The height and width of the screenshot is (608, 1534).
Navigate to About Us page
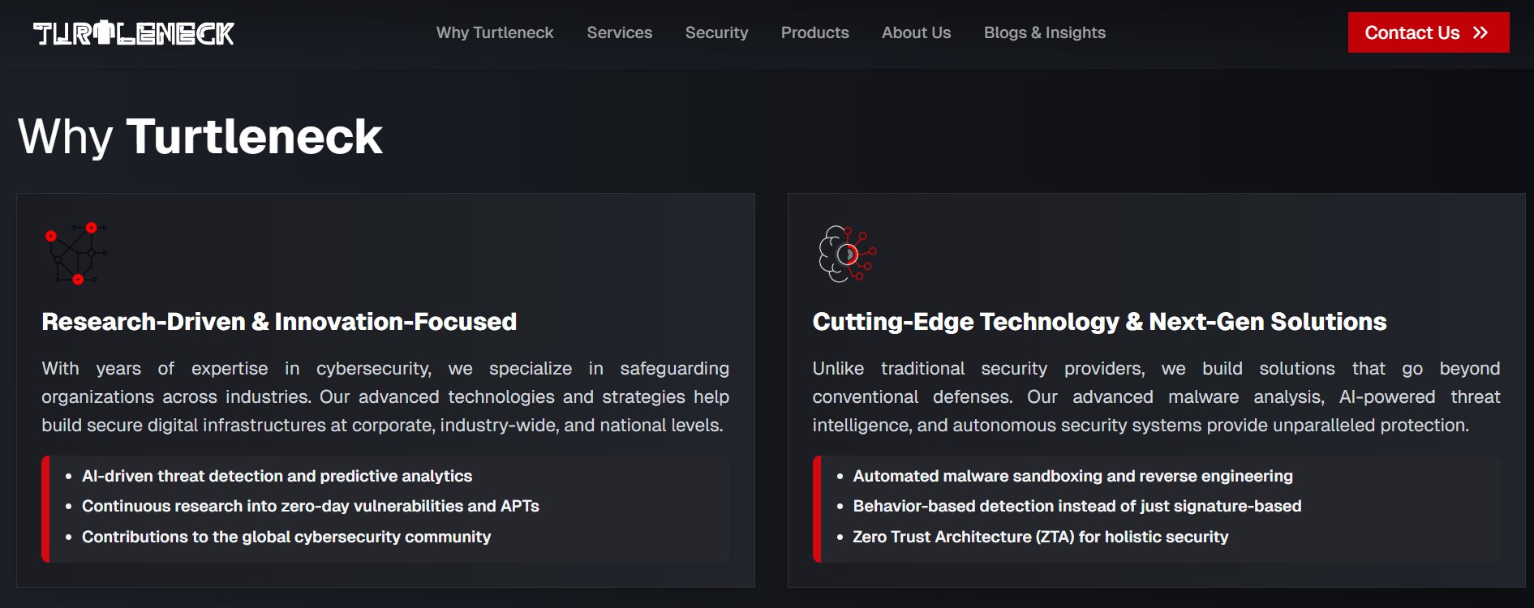(916, 32)
